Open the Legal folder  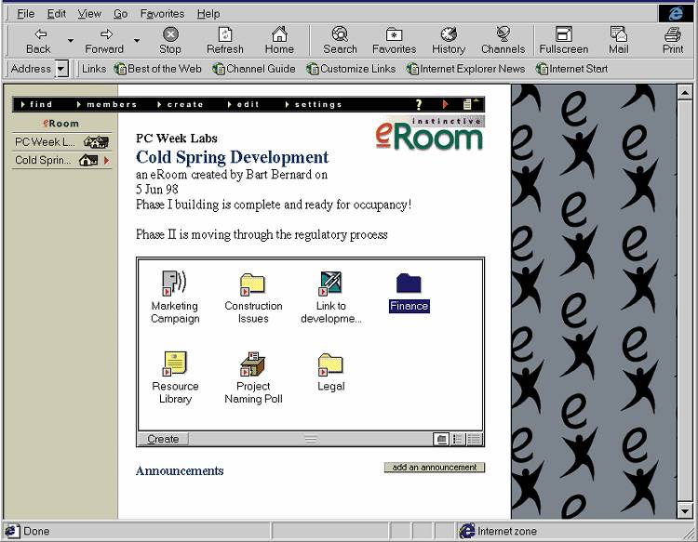pos(330,364)
